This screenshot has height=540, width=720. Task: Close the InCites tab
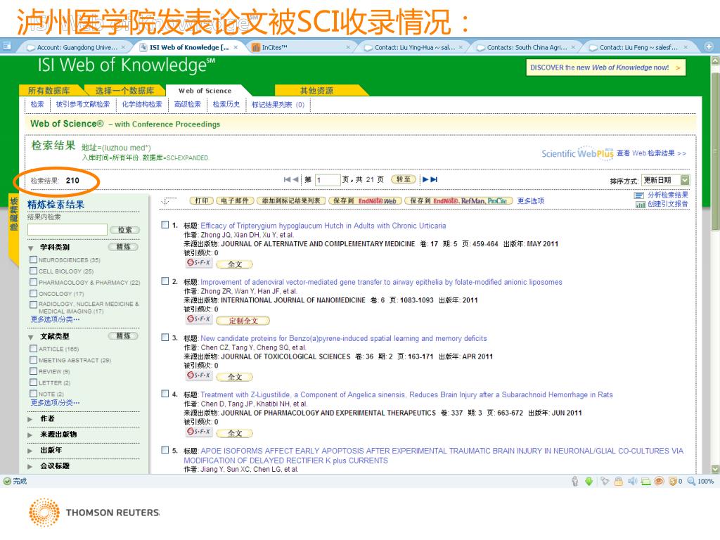(348, 47)
